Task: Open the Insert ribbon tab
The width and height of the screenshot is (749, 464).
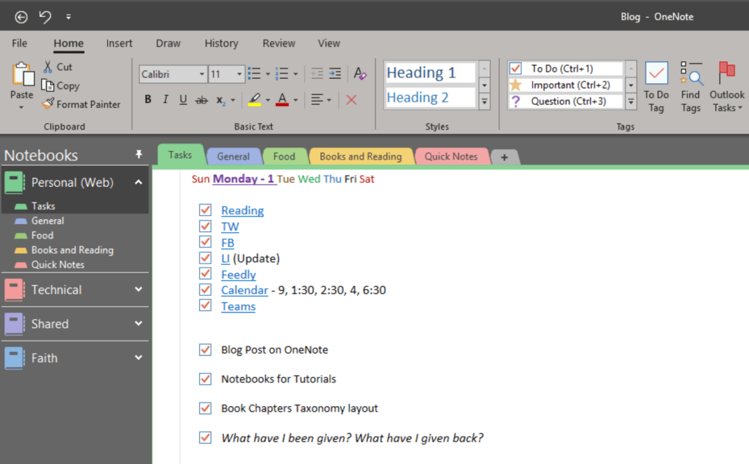Action: pyautogui.click(x=119, y=43)
